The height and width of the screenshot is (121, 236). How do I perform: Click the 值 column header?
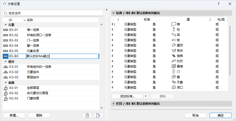coord(188,20)
